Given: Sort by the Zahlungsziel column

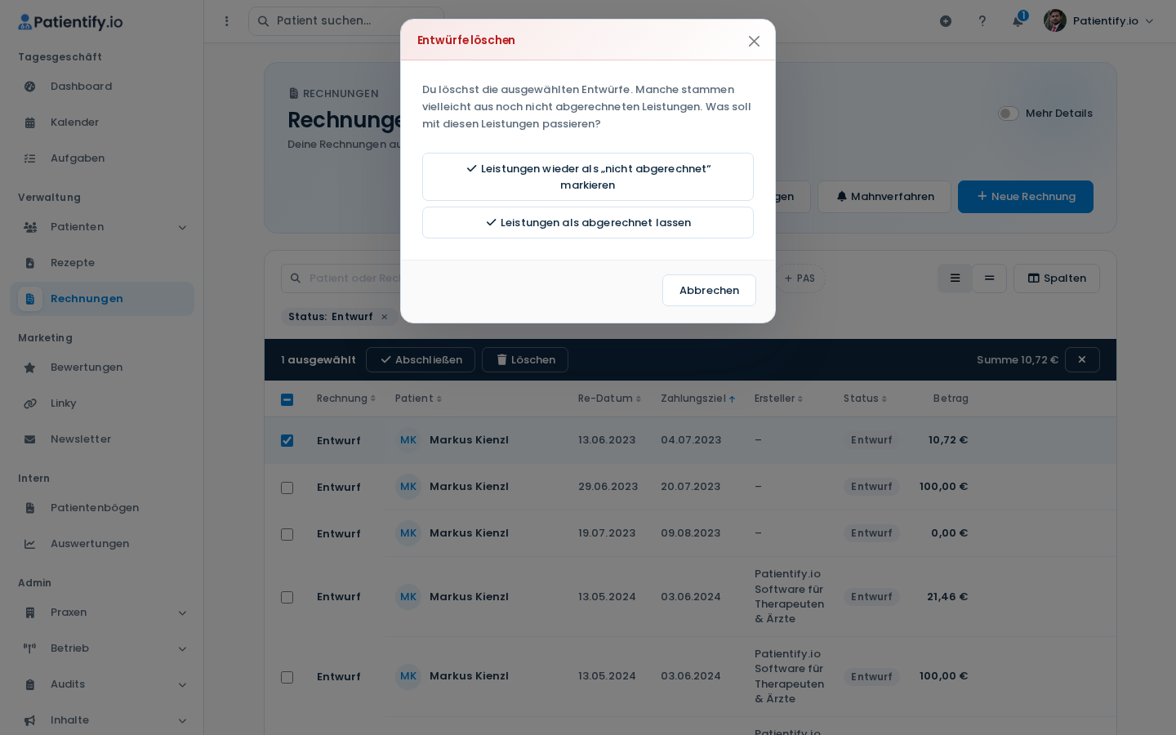Looking at the screenshot, I should click(x=698, y=399).
